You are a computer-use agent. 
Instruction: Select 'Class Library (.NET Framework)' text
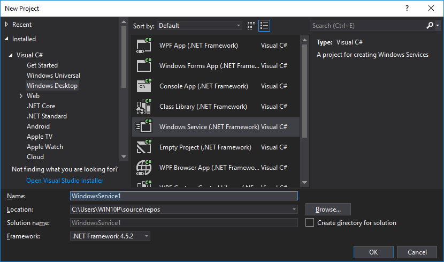(203, 107)
